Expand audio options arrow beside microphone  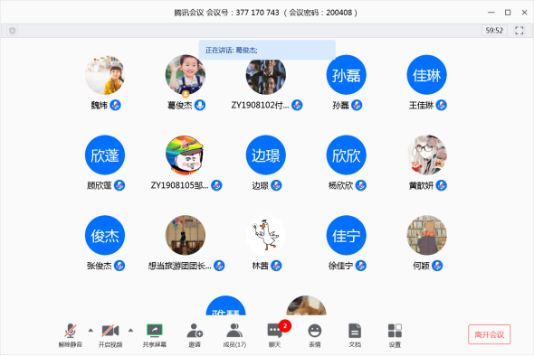tap(91, 330)
